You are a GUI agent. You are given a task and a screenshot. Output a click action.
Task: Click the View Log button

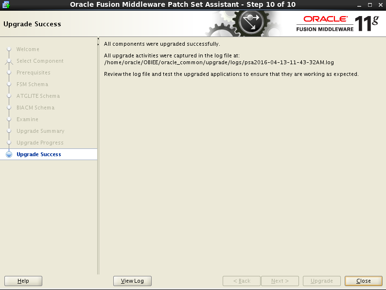pyautogui.click(x=132, y=281)
